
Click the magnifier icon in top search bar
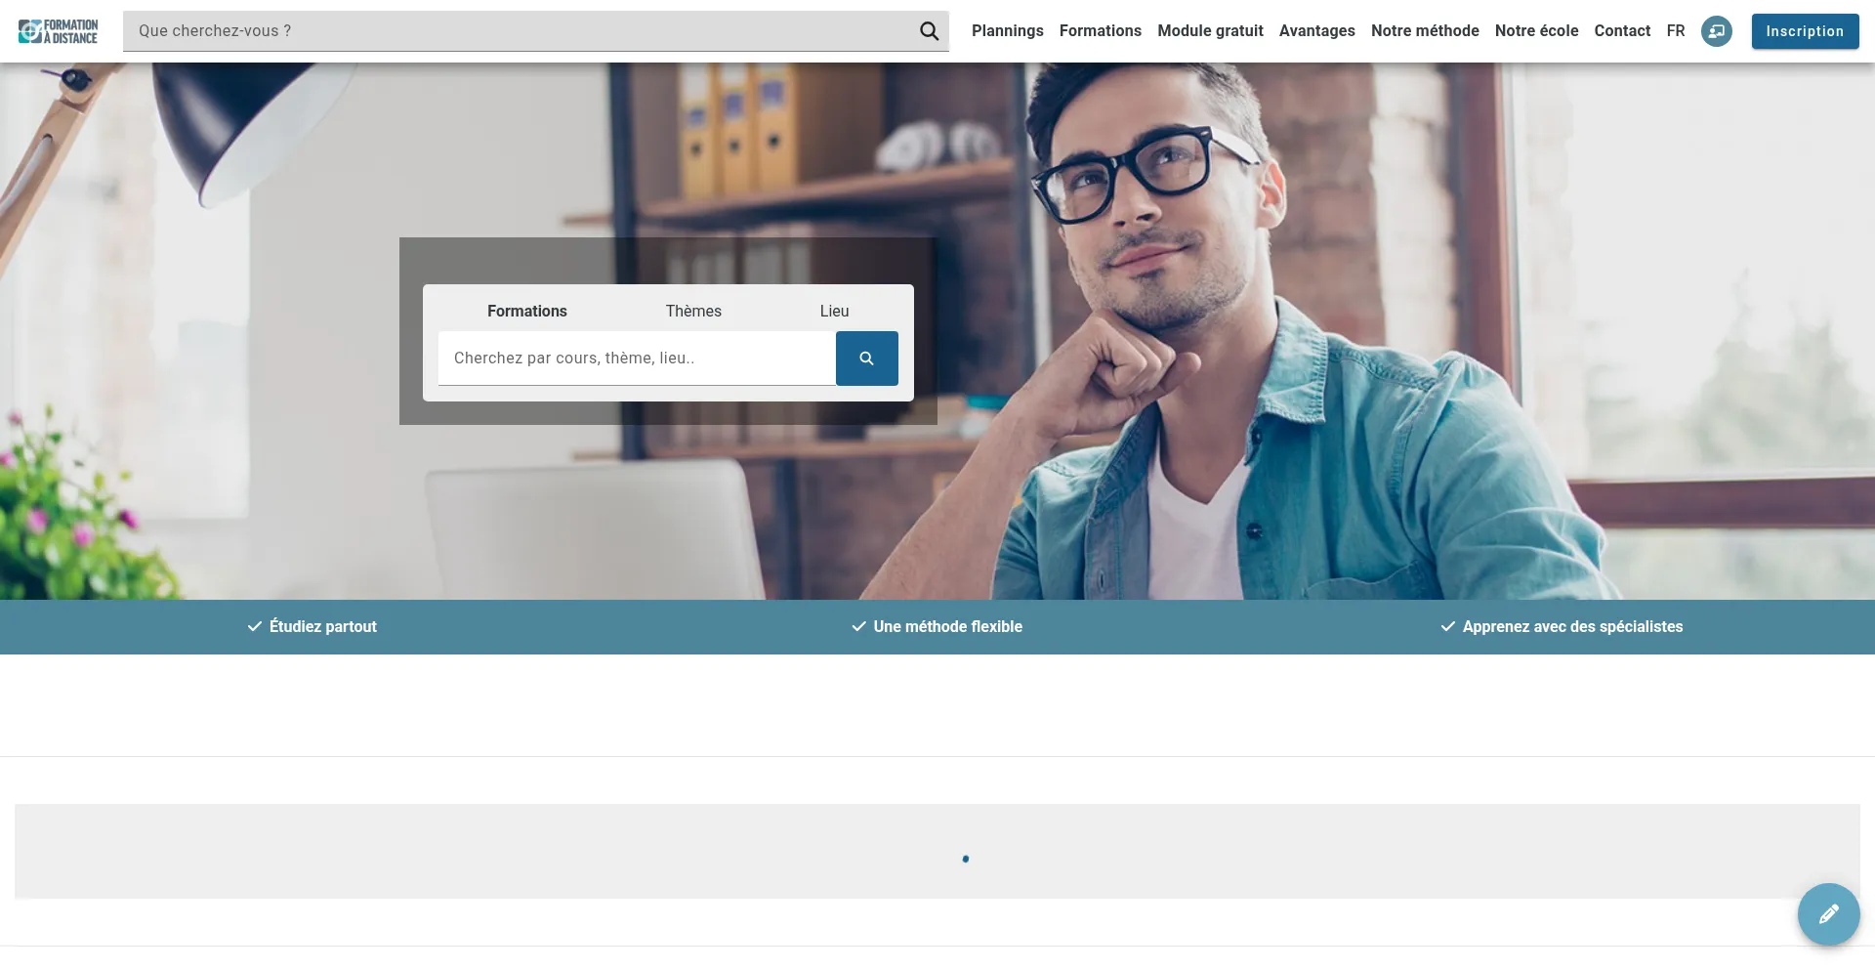(929, 31)
